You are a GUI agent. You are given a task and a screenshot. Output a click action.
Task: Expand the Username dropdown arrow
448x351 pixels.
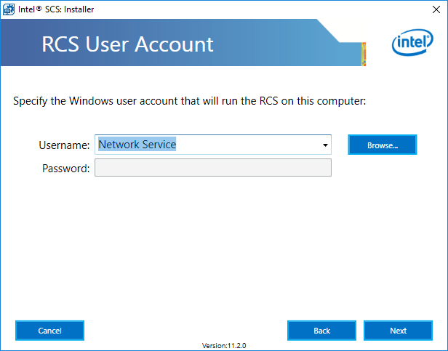click(x=325, y=145)
